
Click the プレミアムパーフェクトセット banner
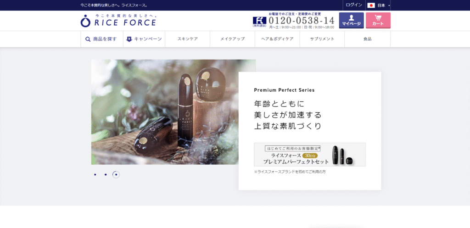pos(310,155)
